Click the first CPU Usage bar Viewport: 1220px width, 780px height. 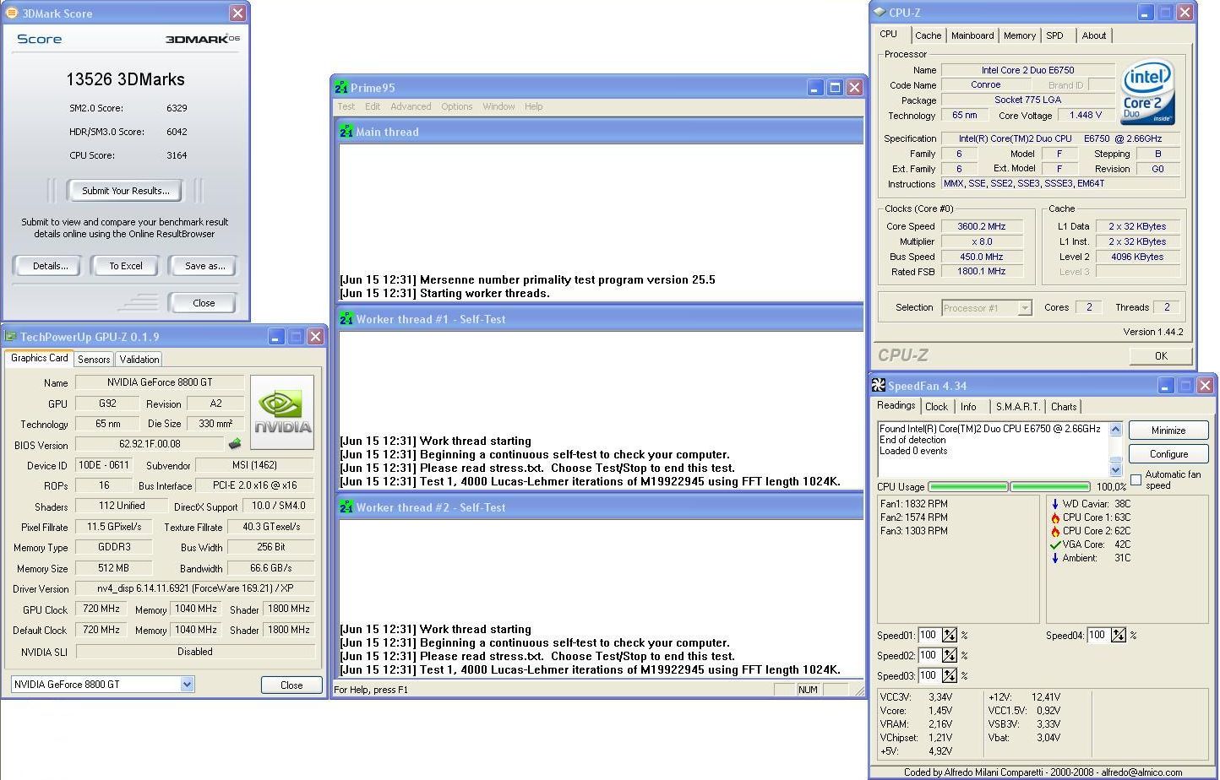(x=968, y=487)
